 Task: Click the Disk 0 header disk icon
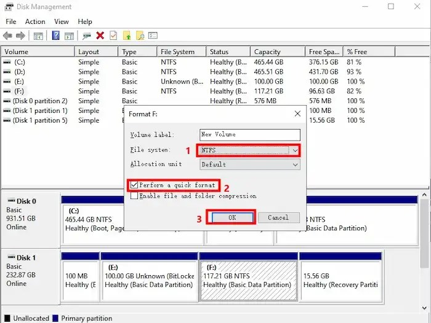[11, 201]
